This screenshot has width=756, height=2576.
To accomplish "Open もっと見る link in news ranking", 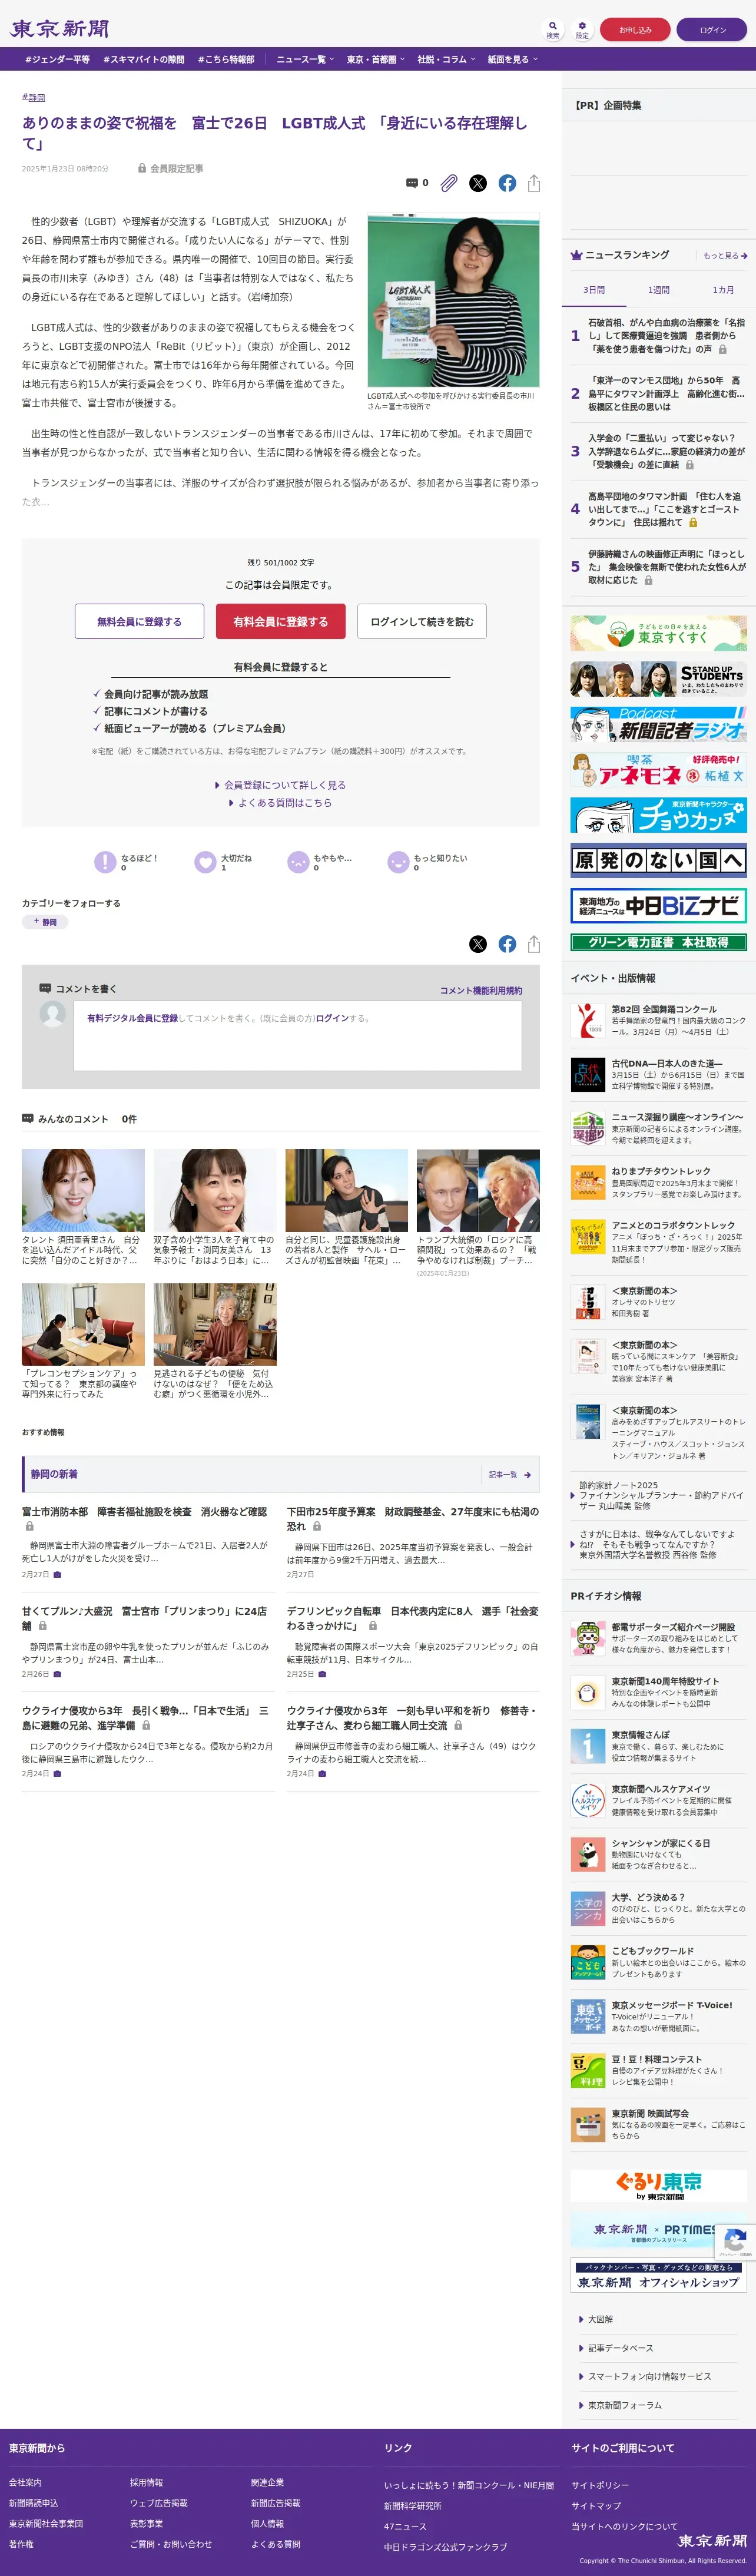I will [x=725, y=255].
